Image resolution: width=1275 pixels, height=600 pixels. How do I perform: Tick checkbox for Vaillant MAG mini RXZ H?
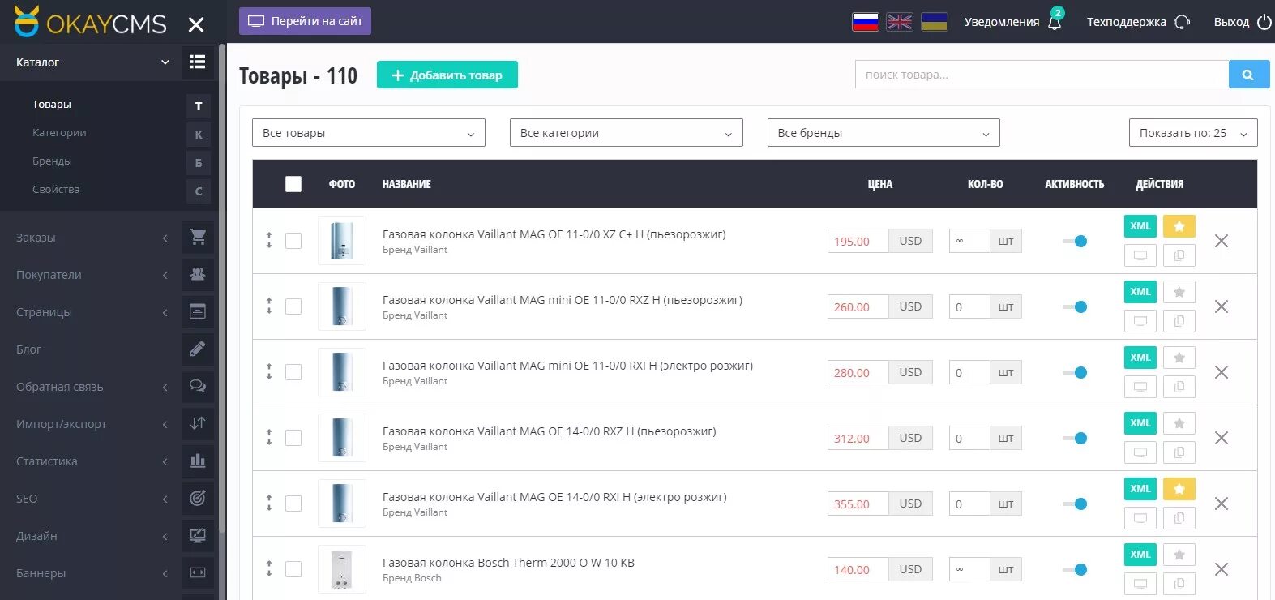[293, 306]
